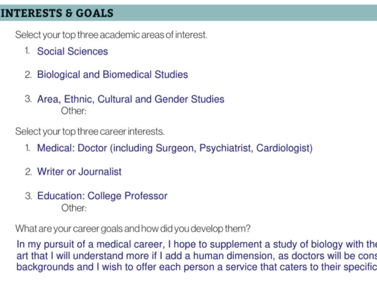377x283 pixels.
Task: Open Area, Ethnic, Cultural and Gender Studies field
Action: pyautogui.click(x=131, y=99)
